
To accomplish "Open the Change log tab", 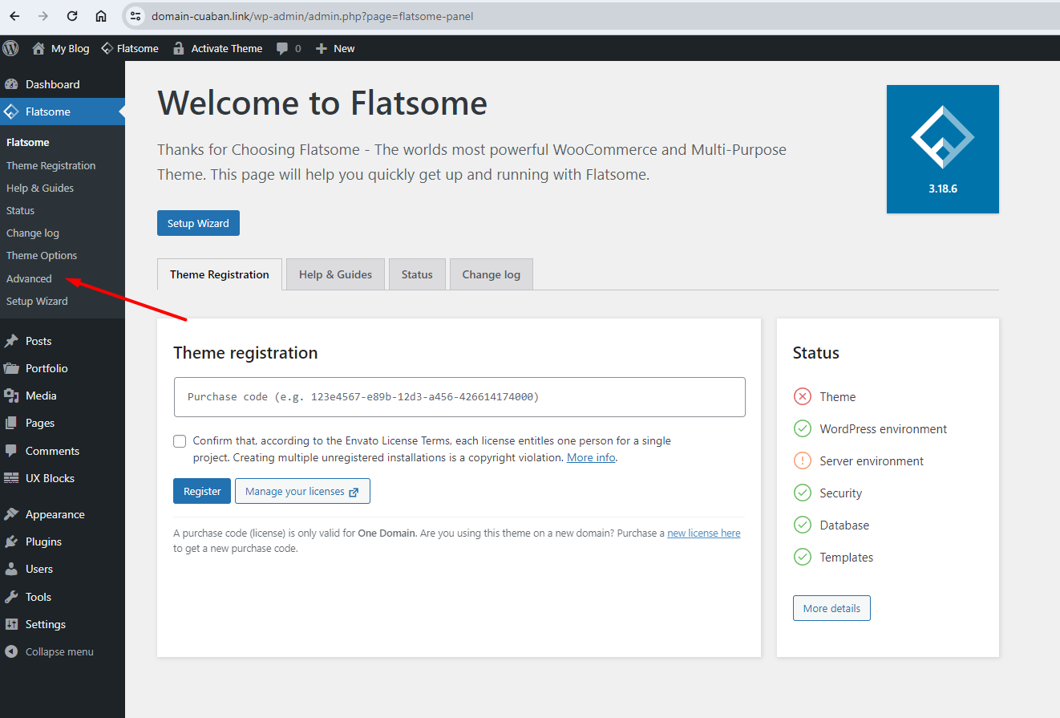I will coord(492,274).
